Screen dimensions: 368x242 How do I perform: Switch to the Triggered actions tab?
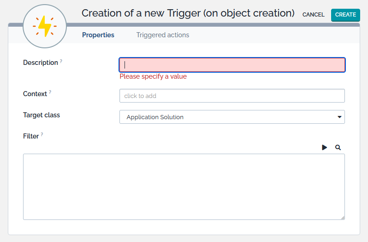point(163,35)
